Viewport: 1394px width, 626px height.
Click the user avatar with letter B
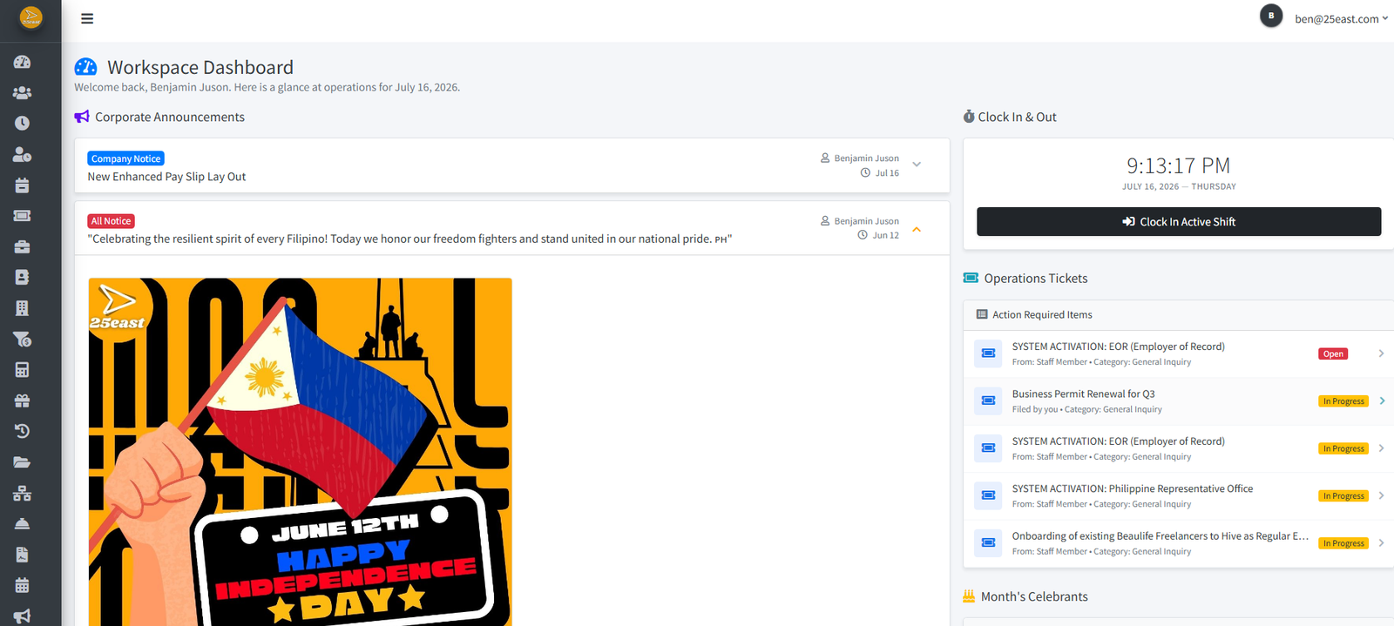click(x=1271, y=16)
